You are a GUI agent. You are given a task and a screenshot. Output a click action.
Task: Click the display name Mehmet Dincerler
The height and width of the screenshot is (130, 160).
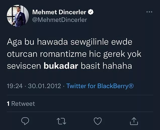pyautogui.click(x=59, y=12)
